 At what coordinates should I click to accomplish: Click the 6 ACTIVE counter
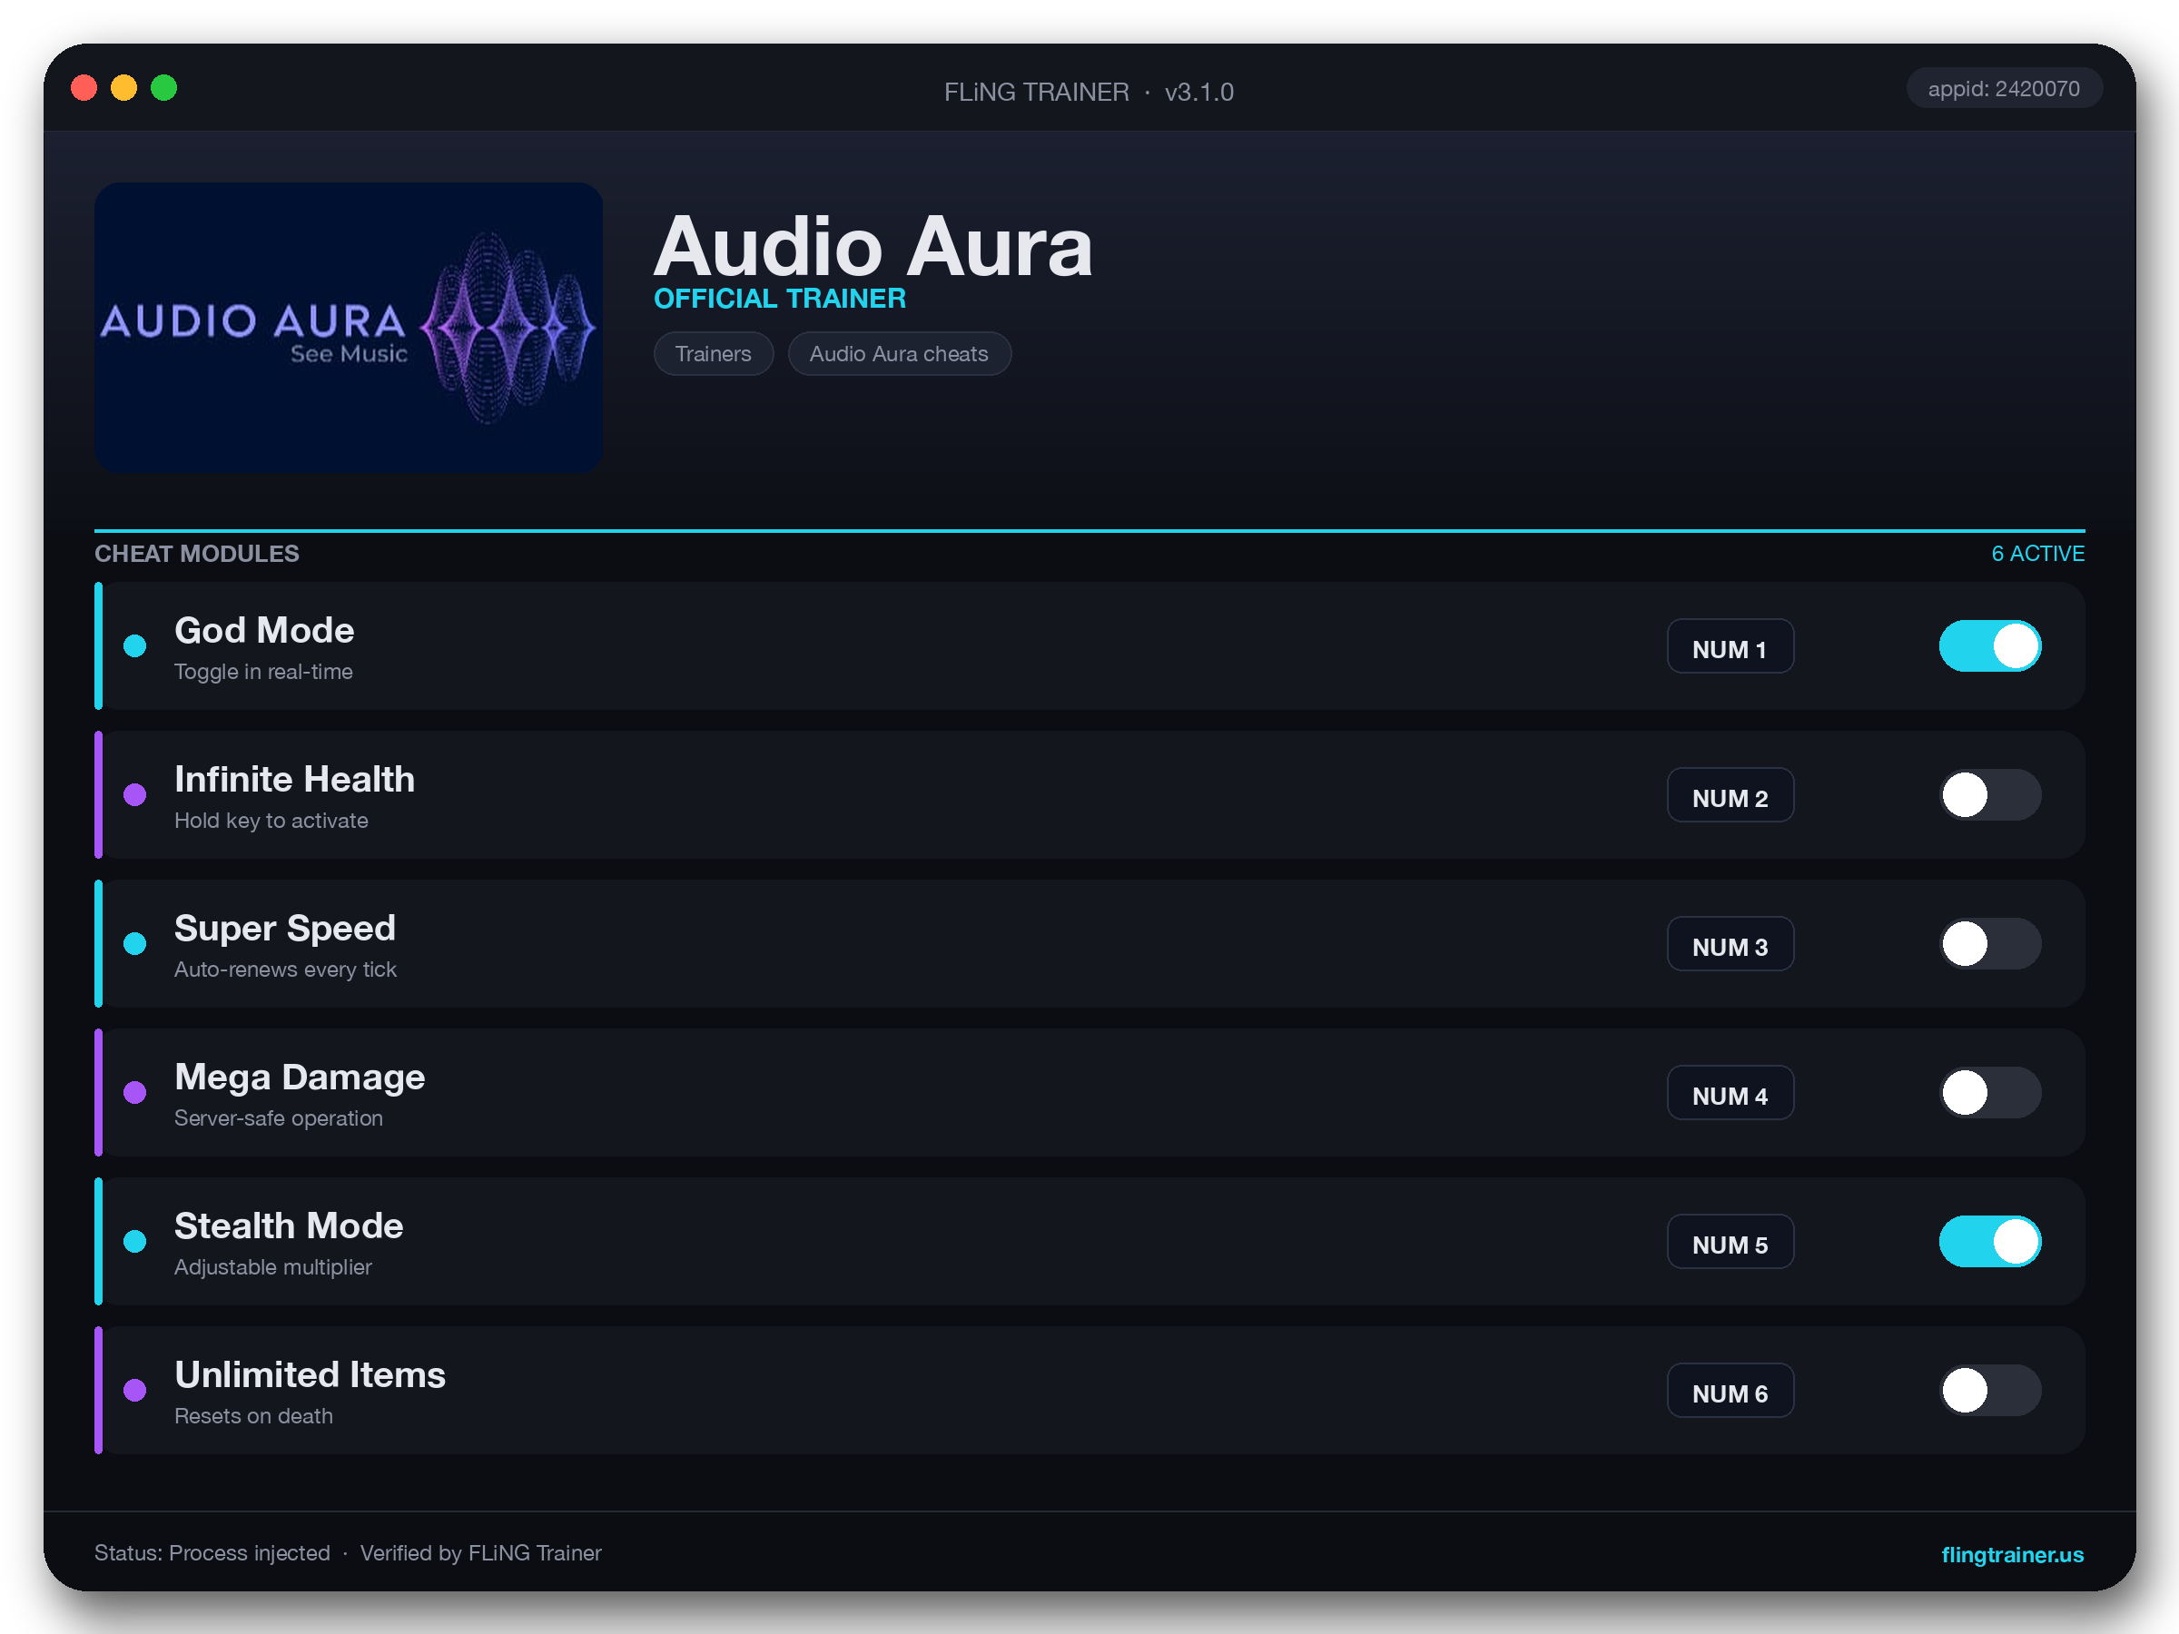point(2037,554)
